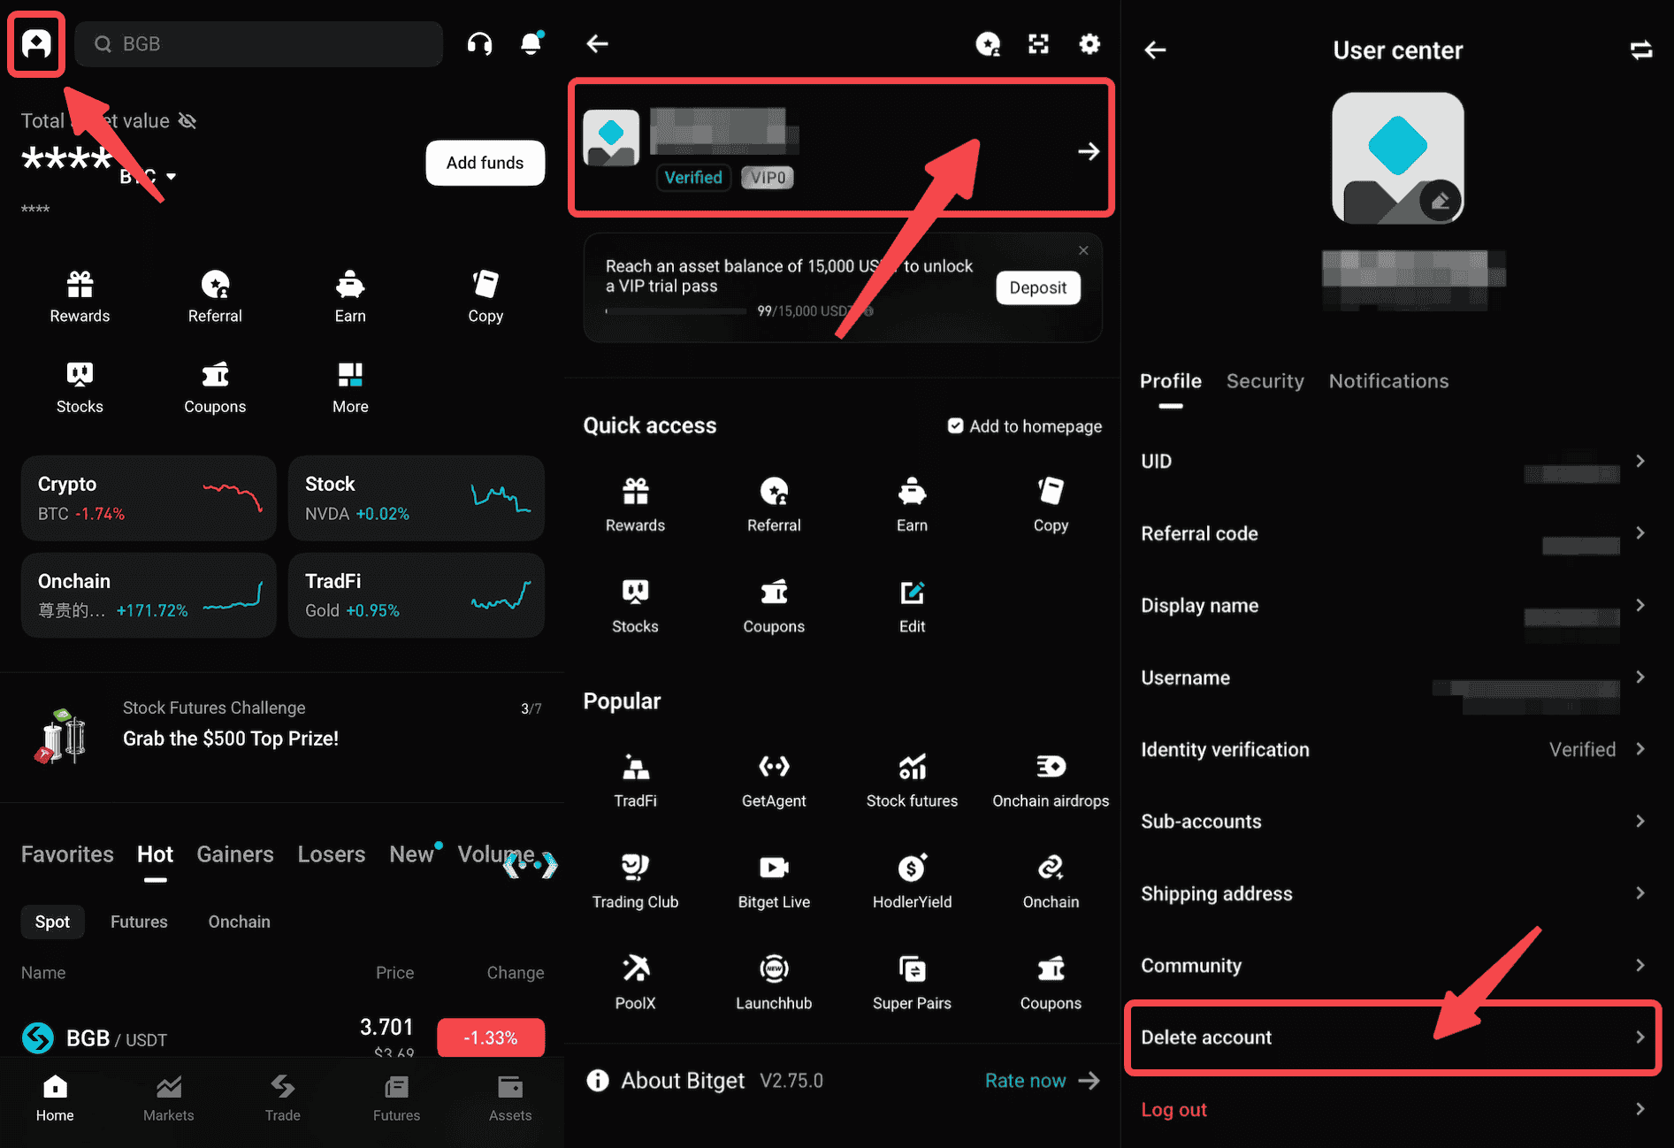
Task: Dismiss the VIP trial pass banner
Action: pyautogui.click(x=1083, y=250)
